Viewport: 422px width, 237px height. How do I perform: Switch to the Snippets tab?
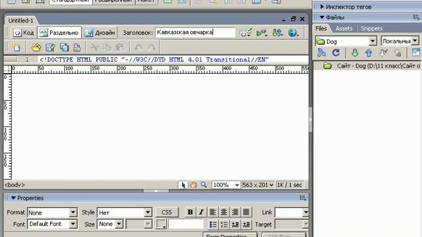[x=371, y=28]
